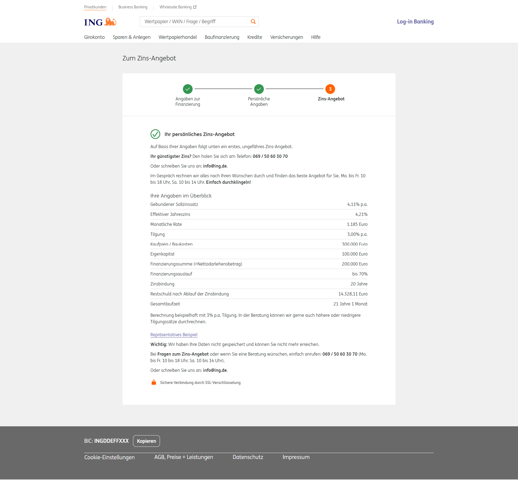Screen dimensions: 518x480
Task: Click Log-in Banking link
Action: pyautogui.click(x=415, y=22)
